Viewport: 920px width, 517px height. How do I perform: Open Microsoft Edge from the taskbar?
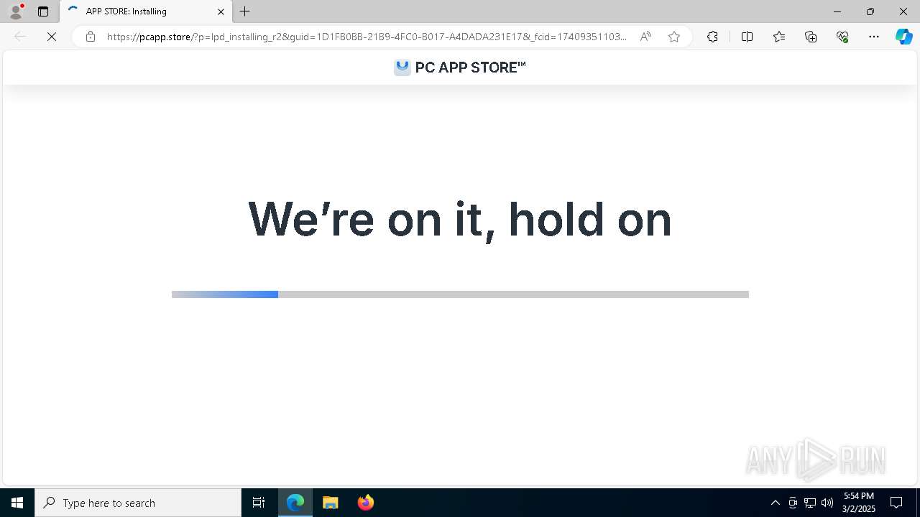(295, 503)
